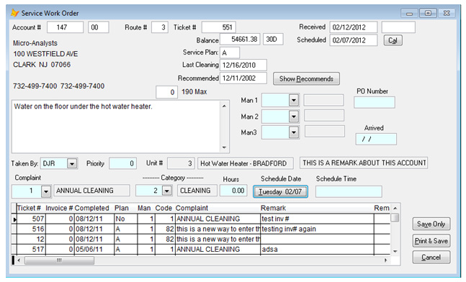Click the text field beside Man 2

coord(324,116)
